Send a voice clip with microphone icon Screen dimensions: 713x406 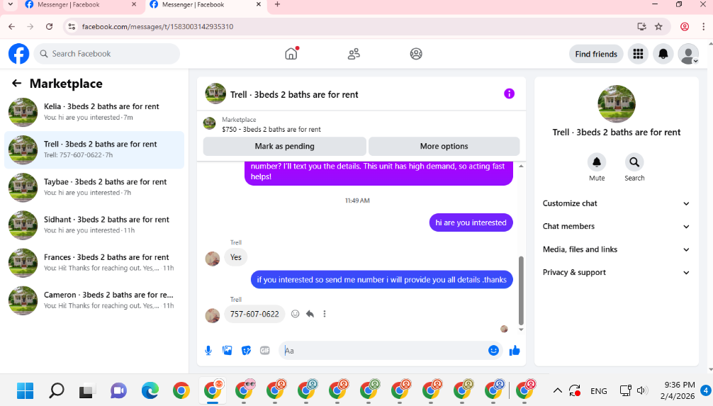(x=208, y=351)
